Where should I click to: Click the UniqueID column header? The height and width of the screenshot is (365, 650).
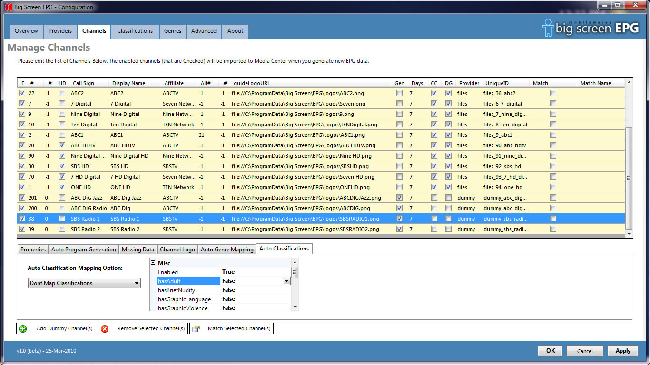tap(497, 83)
